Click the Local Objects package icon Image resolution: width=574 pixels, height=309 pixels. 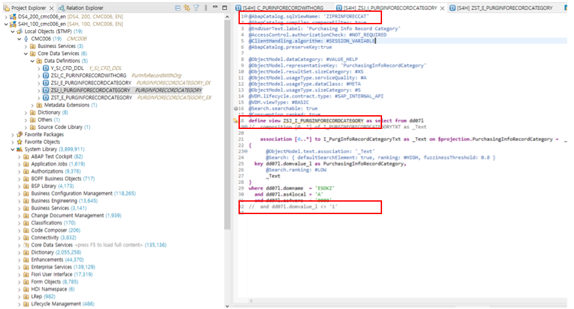coord(20,31)
